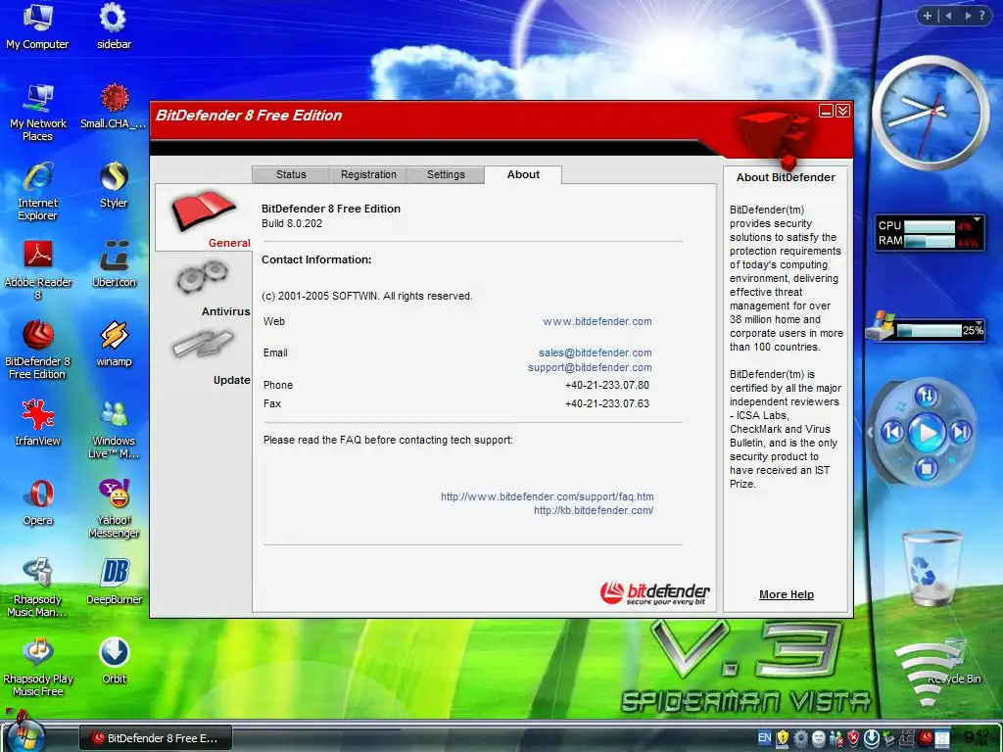Image resolution: width=1003 pixels, height=752 pixels.
Task: Skip to next track on media gadget
Action: pos(961,433)
